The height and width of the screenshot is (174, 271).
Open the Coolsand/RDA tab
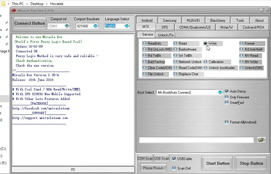click(253, 27)
